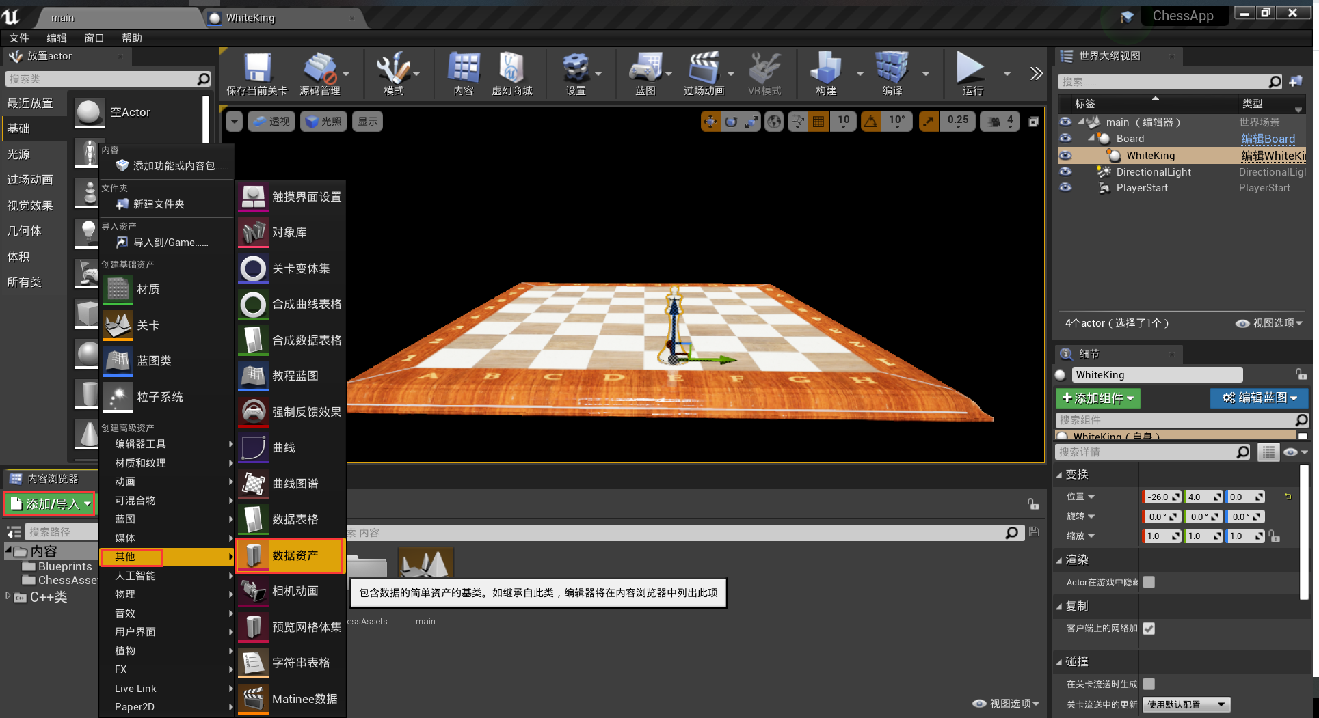Select the Data Asset menu entry
Viewport: 1319px width, 718px height.
pyautogui.click(x=290, y=555)
